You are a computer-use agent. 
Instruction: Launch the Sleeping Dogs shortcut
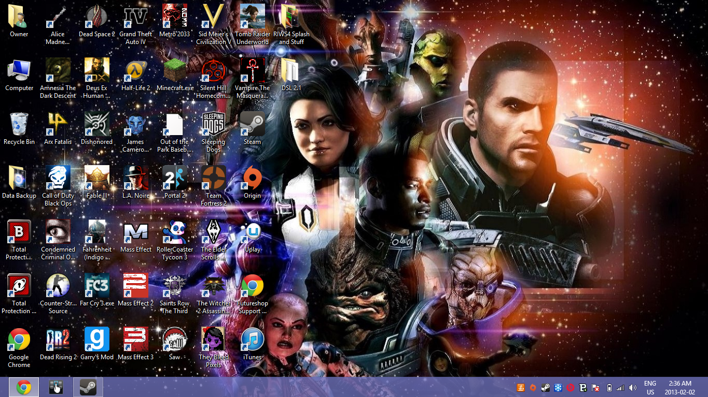(x=214, y=133)
